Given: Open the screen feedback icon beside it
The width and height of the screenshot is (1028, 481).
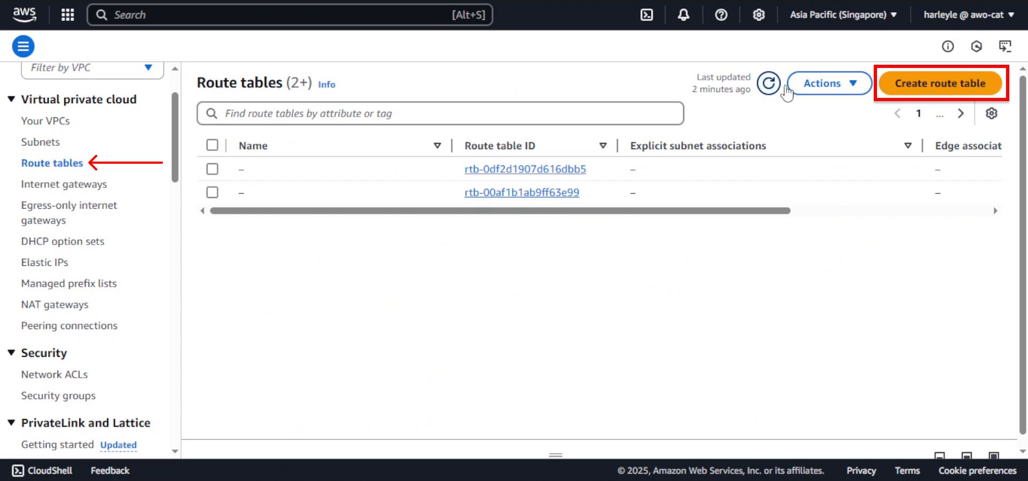Looking at the screenshot, I should (1005, 47).
